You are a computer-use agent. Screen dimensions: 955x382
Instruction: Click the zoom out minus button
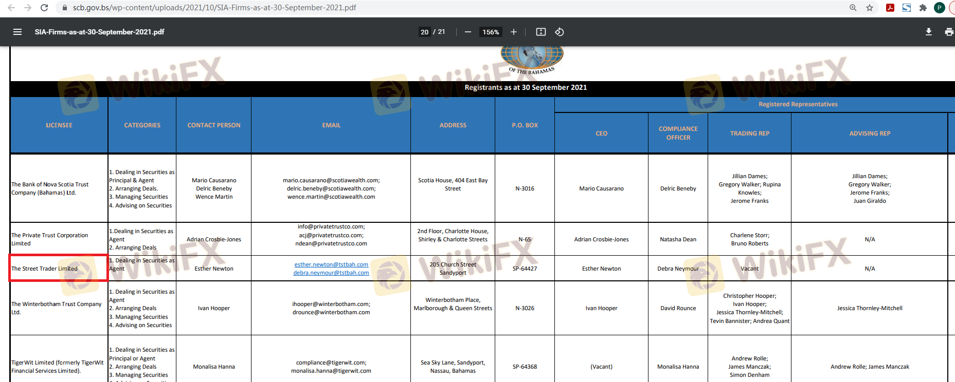point(467,32)
